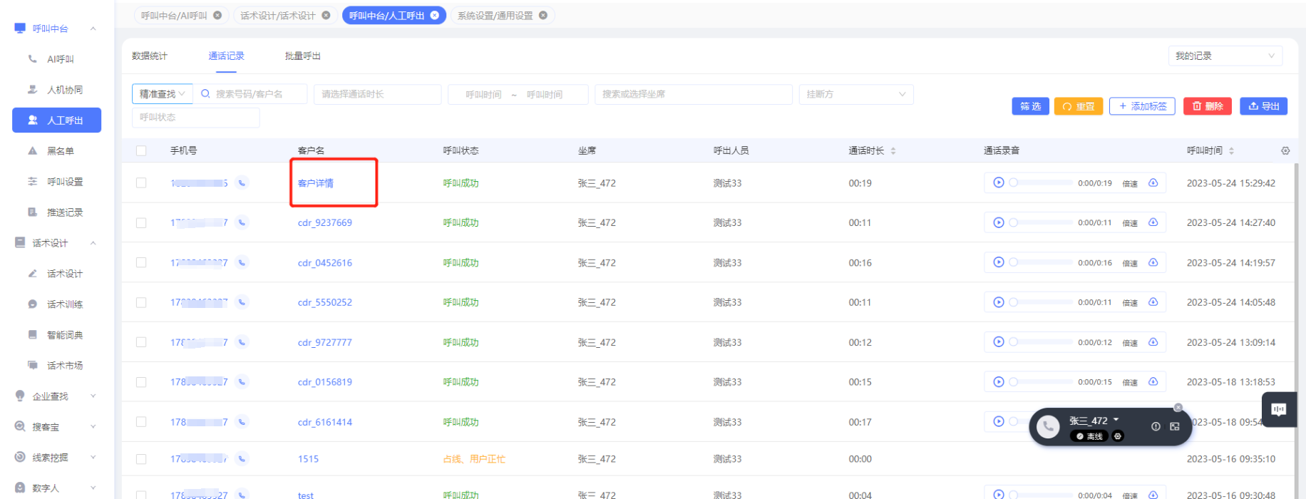
Task: Select all rows with the header checkbox
Action: [141, 150]
